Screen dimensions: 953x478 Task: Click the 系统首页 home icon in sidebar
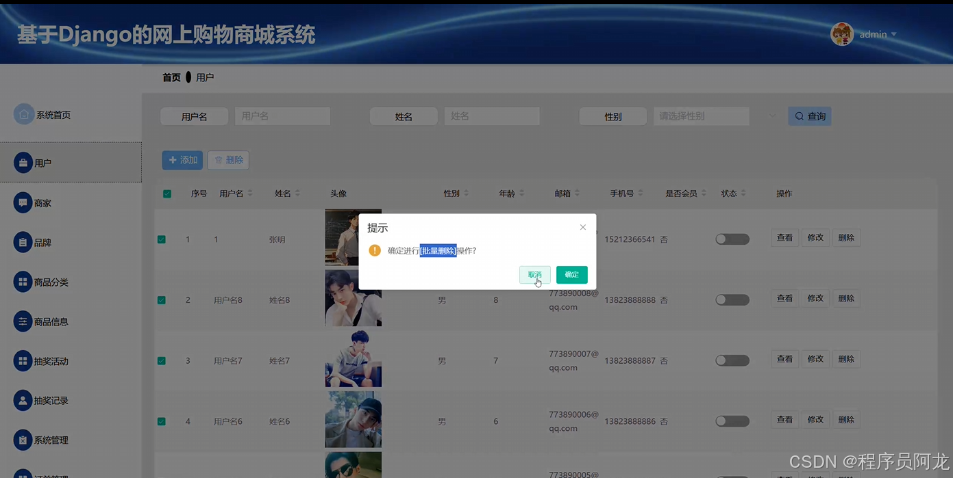point(24,114)
